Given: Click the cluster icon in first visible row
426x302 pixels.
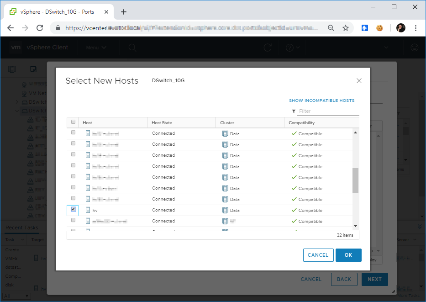Looking at the screenshot, I should click(225, 133).
